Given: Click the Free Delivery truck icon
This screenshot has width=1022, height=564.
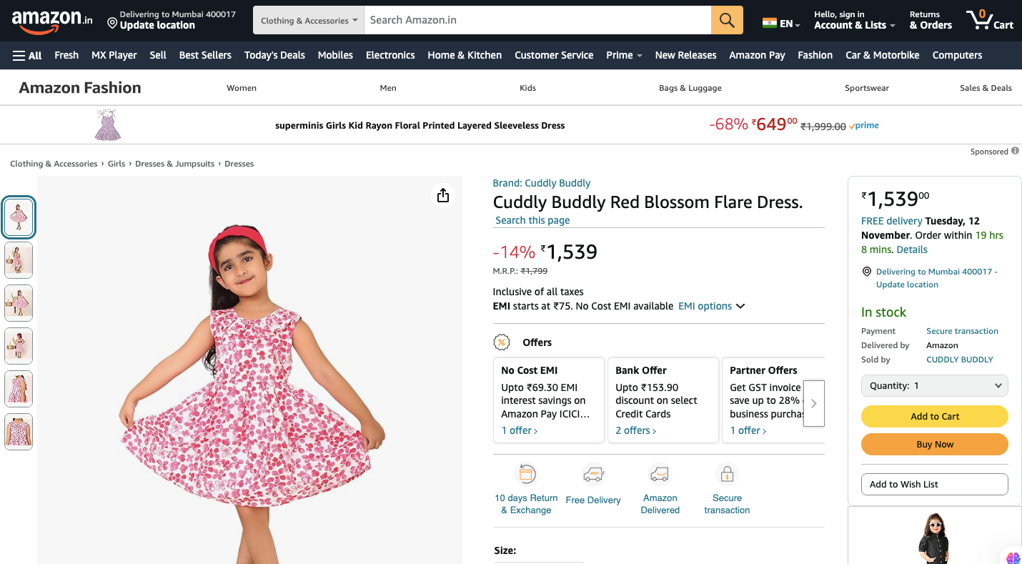Looking at the screenshot, I should click(x=593, y=474).
